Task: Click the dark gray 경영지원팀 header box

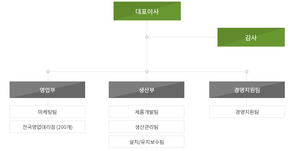Action: pyautogui.click(x=247, y=90)
